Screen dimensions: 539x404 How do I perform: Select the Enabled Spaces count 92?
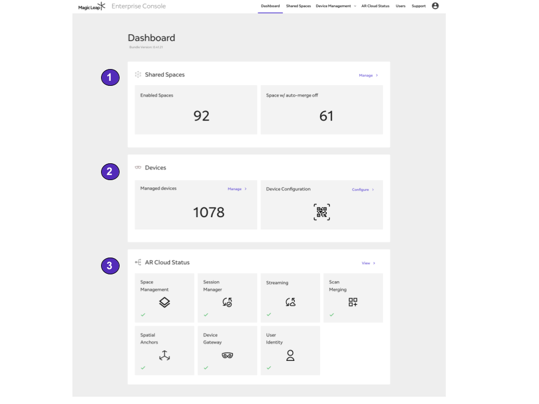tap(202, 116)
